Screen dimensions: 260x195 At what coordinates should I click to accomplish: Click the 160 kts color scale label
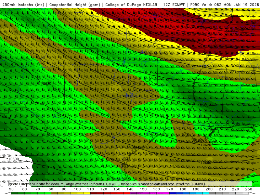tap(157, 189)
